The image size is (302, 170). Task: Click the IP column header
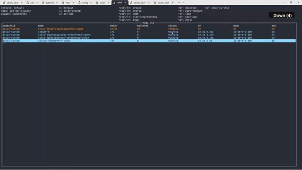tap(199, 26)
